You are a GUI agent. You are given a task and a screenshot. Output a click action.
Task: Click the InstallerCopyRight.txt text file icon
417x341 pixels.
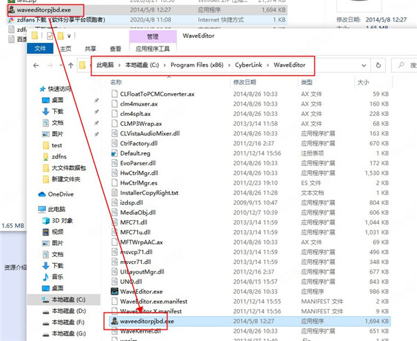(115, 192)
